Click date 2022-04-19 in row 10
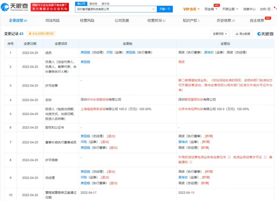The width and height of the screenshot is (277, 201). (186, 193)
